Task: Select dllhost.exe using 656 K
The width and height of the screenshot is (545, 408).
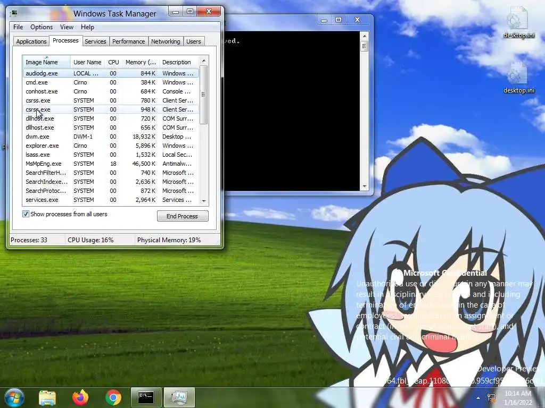Action: pos(111,127)
